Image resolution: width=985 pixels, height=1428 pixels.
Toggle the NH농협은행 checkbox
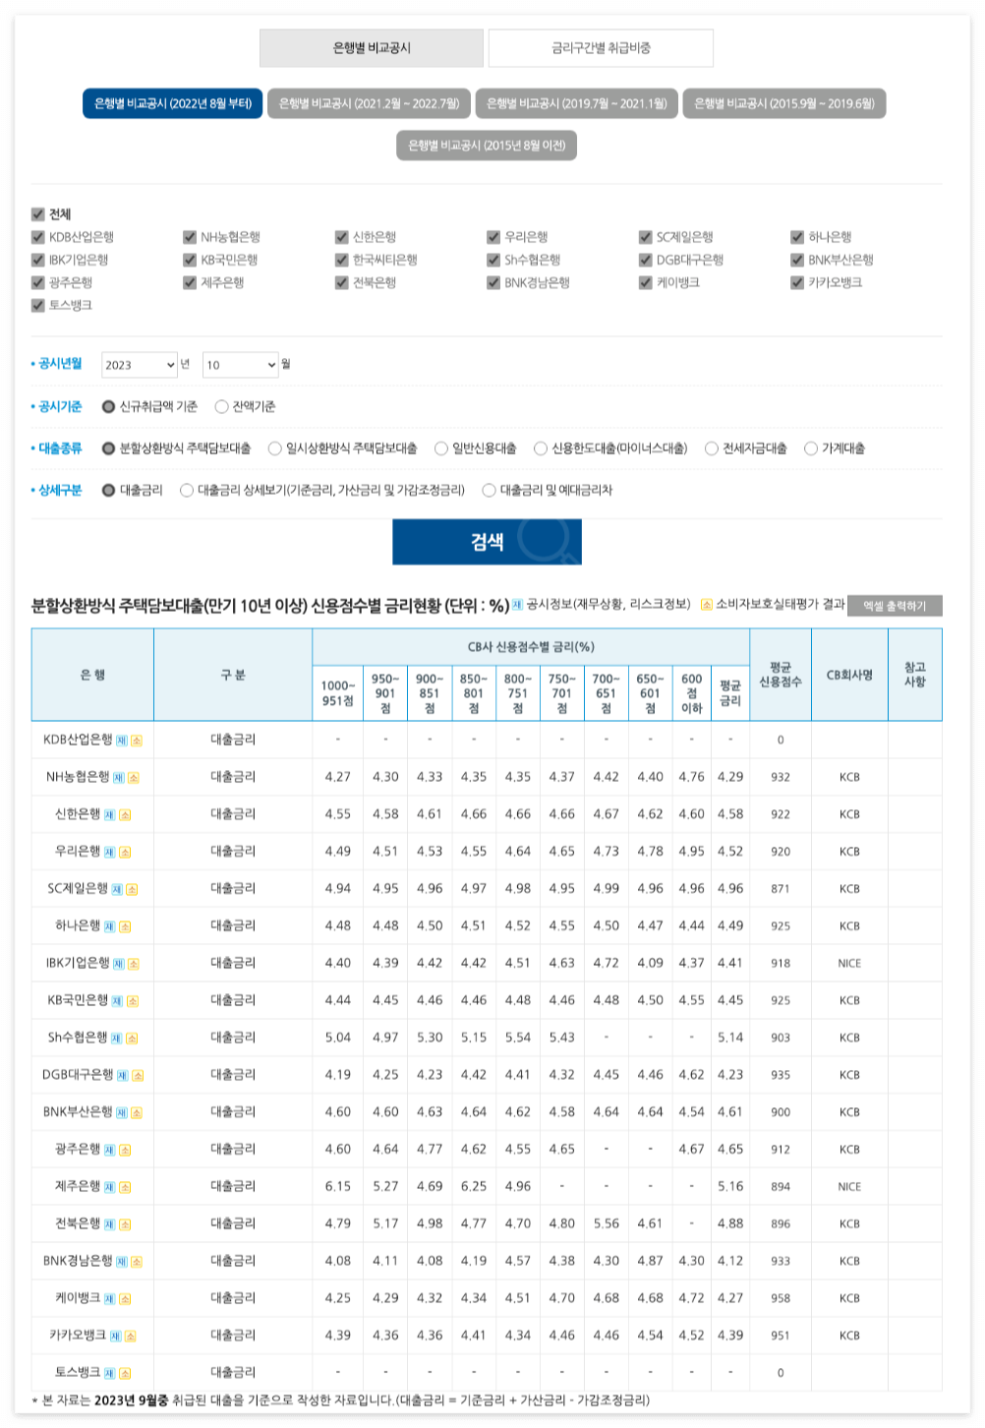pos(190,237)
